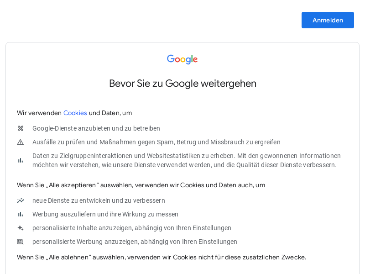Click the personalisierte Werbung anzuzeigen text
This screenshot has height=274, width=365.
(135, 242)
